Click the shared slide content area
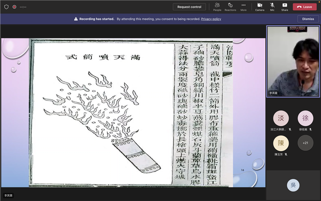 pyautogui.click(x=133, y=113)
